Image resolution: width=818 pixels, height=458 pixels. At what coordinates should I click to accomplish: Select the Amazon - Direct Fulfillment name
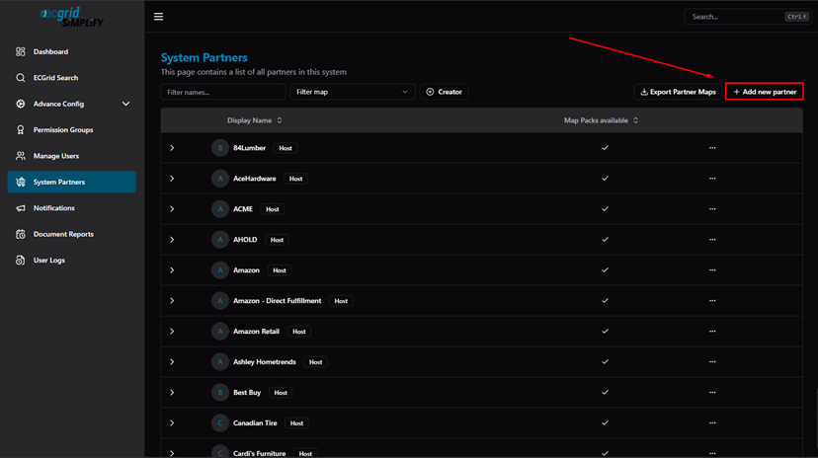pos(277,301)
